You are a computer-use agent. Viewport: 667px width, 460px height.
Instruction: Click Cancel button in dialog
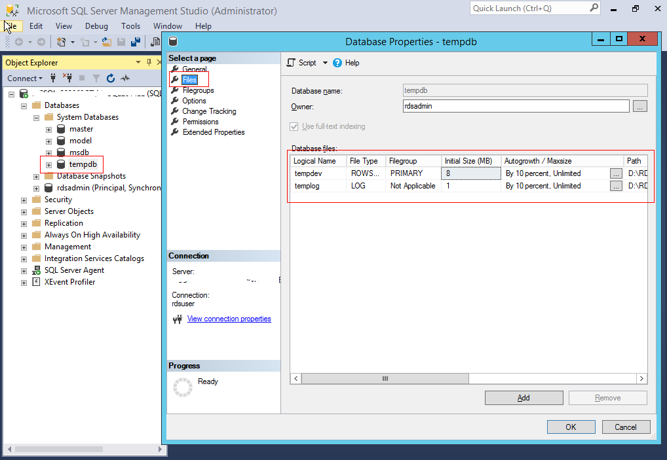pyautogui.click(x=626, y=427)
